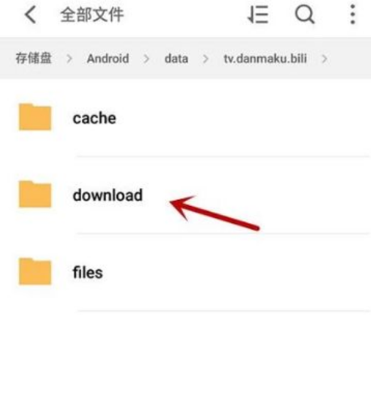The width and height of the screenshot is (371, 412).
Task: Jump to 存储盘 in the breadcrumb
Action: (x=33, y=58)
